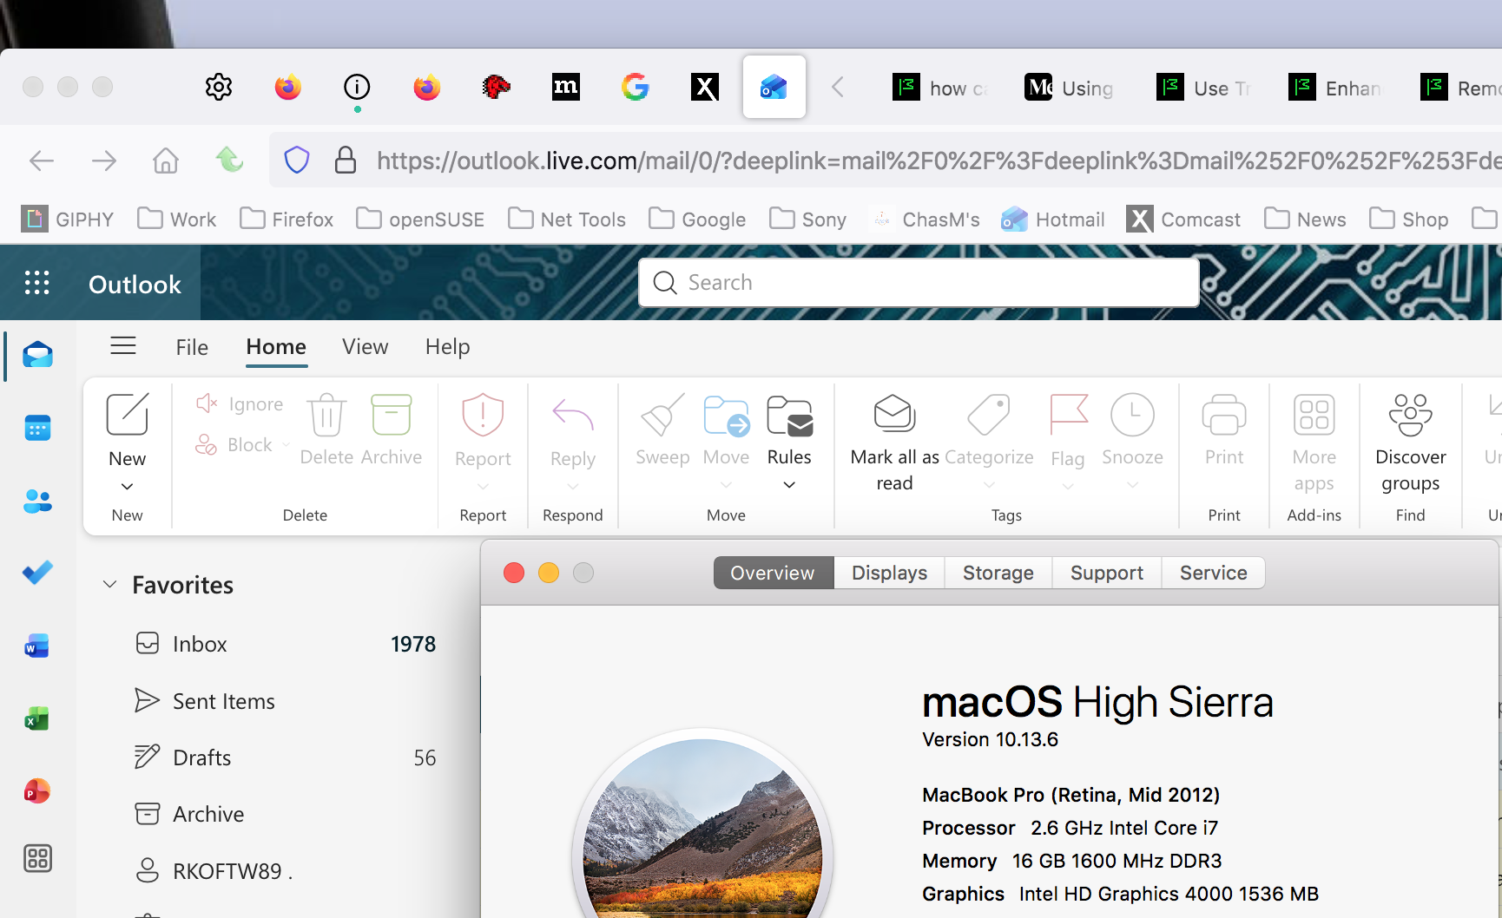
Task: Click the Report shield icon
Action: (483, 414)
